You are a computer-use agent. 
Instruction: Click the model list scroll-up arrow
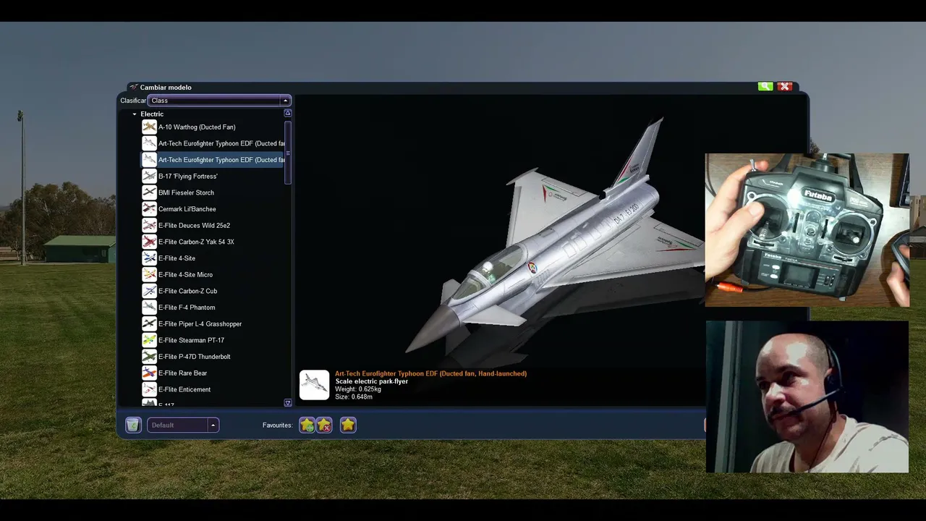[288, 113]
